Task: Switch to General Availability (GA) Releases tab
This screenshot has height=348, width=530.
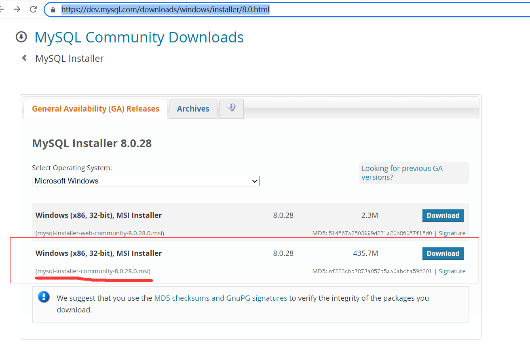Action: 95,109
